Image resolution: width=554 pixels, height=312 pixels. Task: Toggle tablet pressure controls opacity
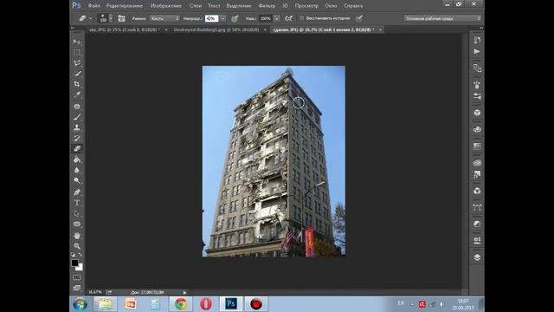point(235,18)
